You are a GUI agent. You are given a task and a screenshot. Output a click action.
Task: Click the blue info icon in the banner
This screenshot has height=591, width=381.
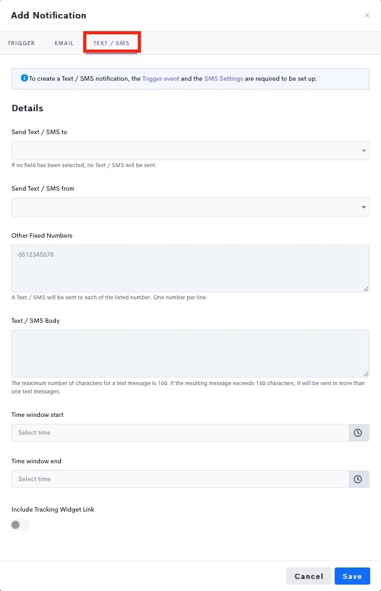[x=24, y=78]
